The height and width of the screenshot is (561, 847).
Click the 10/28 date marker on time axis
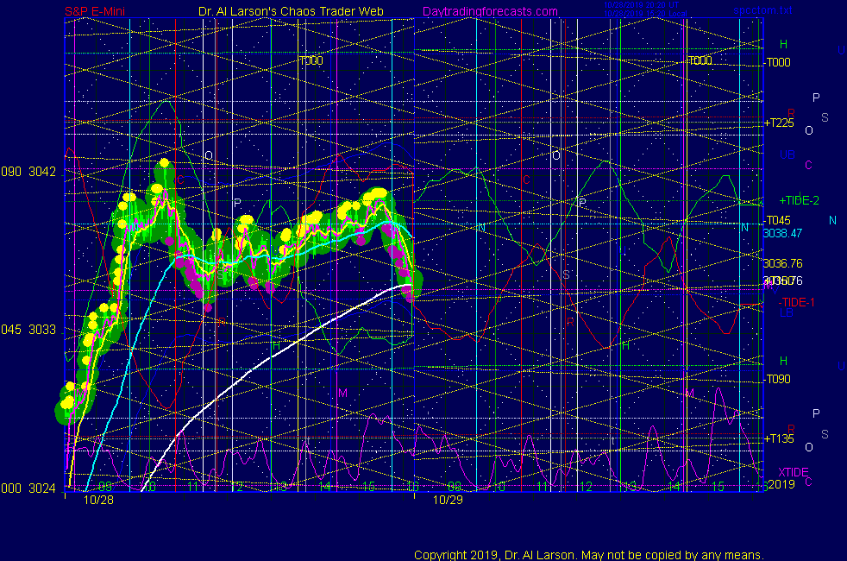click(x=97, y=499)
